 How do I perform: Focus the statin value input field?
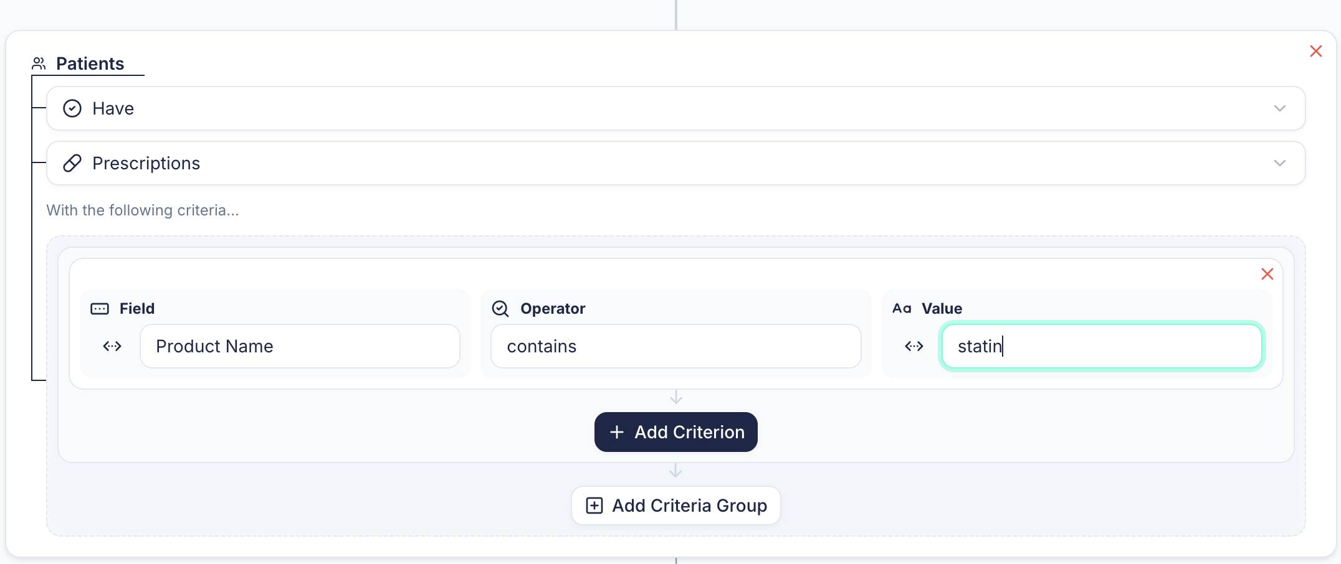pyautogui.click(x=1101, y=346)
